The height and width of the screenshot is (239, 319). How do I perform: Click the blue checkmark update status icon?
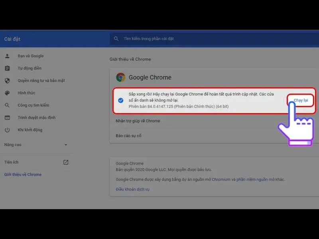click(121, 100)
